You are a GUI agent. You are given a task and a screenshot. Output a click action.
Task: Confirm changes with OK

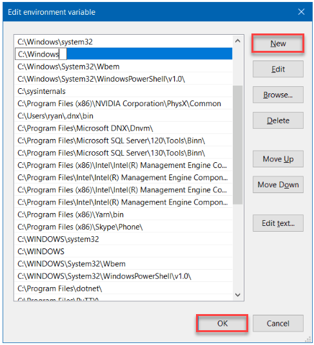(x=222, y=323)
